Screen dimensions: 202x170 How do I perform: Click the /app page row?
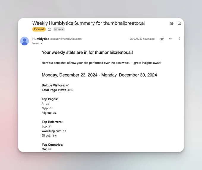pyautogui.click(x=47, y=108)
